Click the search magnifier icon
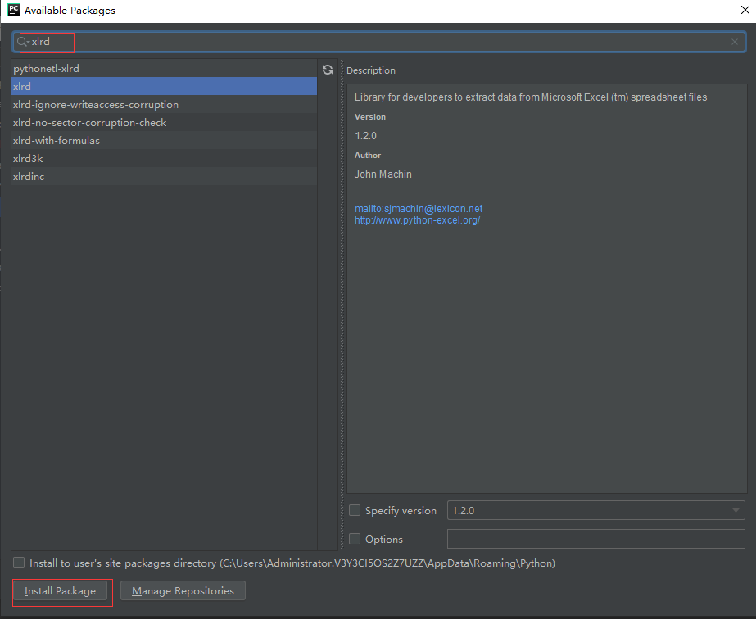756x619 pixels. click(x=23, y=42)
